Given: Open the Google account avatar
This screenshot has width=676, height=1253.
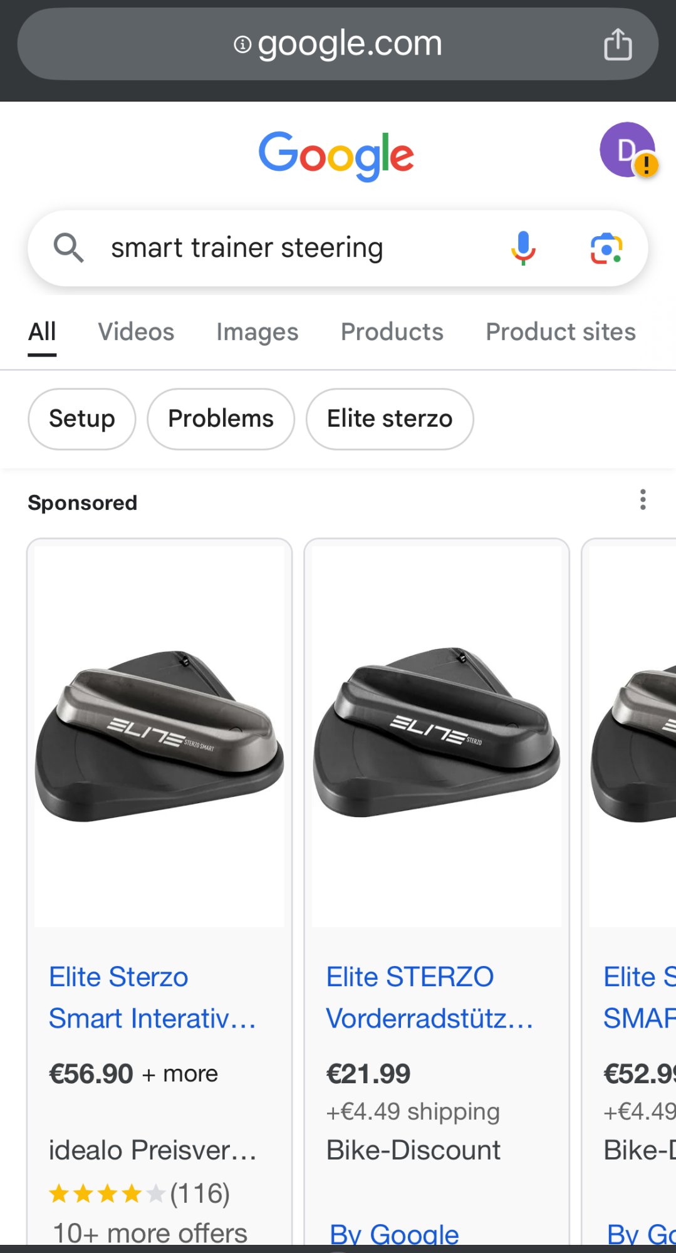Looking at the screenshot, I should [627, 150].
